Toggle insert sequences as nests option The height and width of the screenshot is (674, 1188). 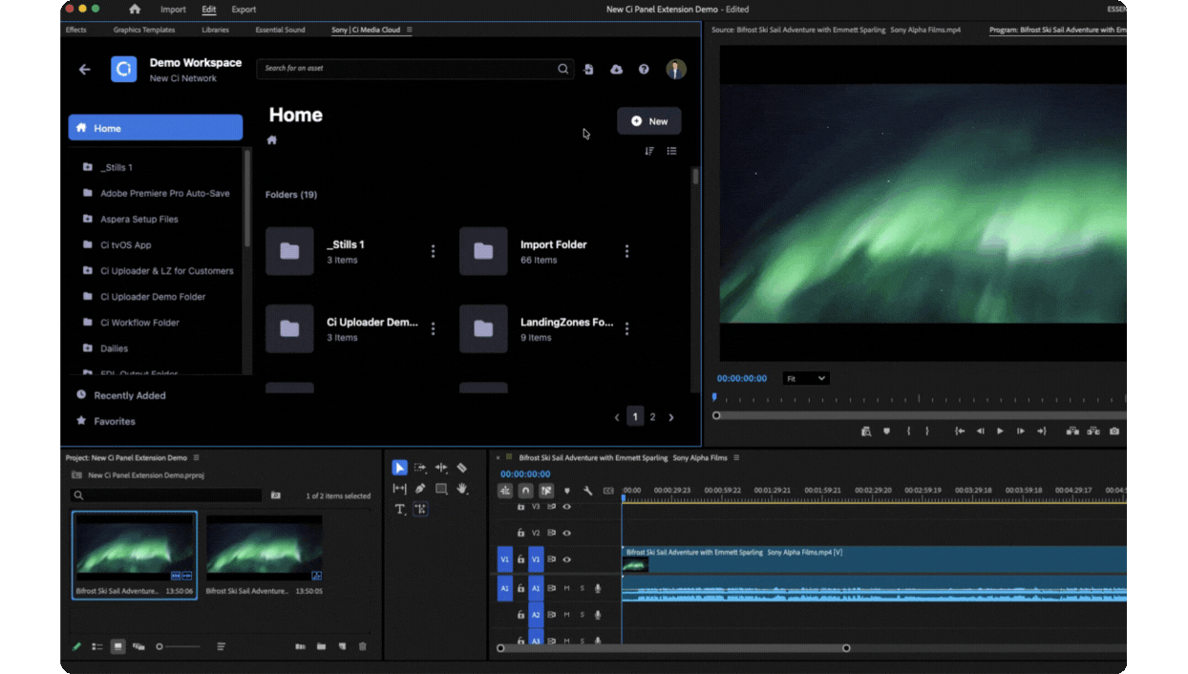tap(505, 491)
